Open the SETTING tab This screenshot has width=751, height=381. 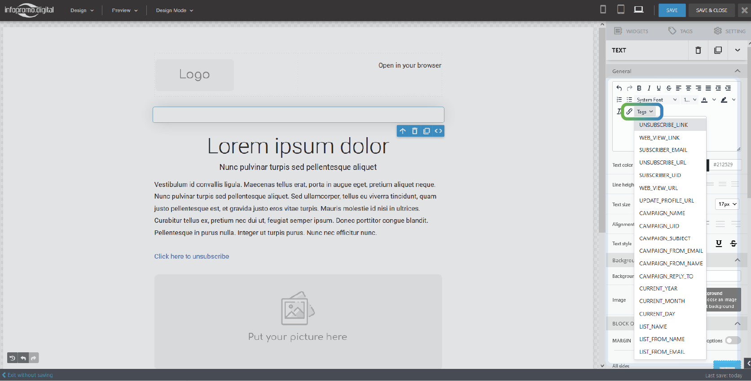[x=729, y=31]
